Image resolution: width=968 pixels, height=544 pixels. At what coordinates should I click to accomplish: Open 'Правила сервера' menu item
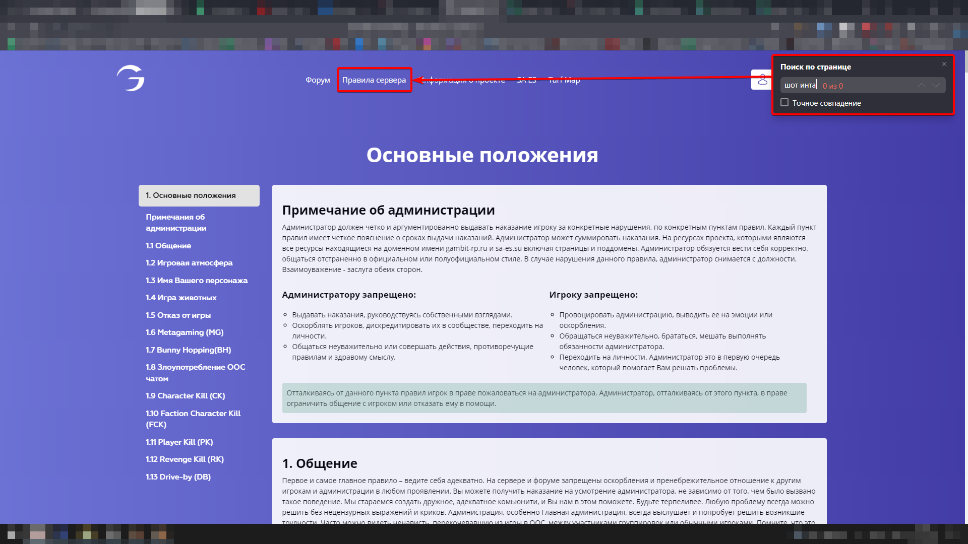point(374,80)
